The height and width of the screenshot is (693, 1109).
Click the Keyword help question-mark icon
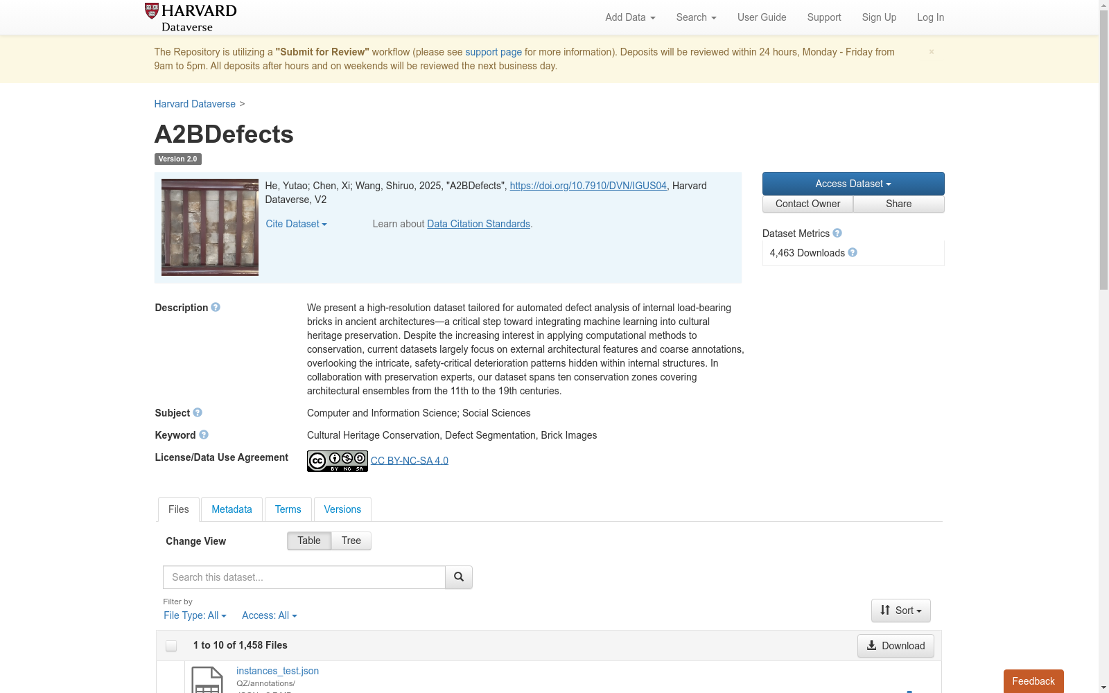click(x=204, y=435)
